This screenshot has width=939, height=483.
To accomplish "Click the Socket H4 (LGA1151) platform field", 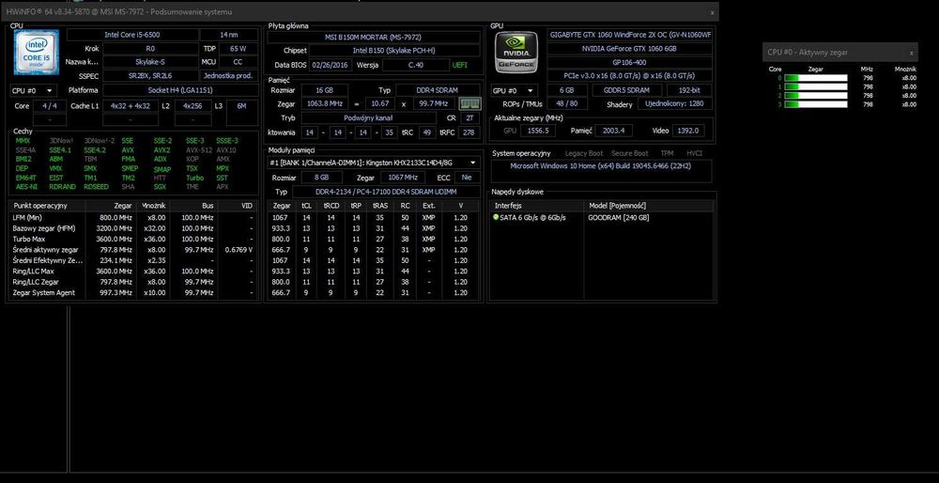I will coord(180,90).
